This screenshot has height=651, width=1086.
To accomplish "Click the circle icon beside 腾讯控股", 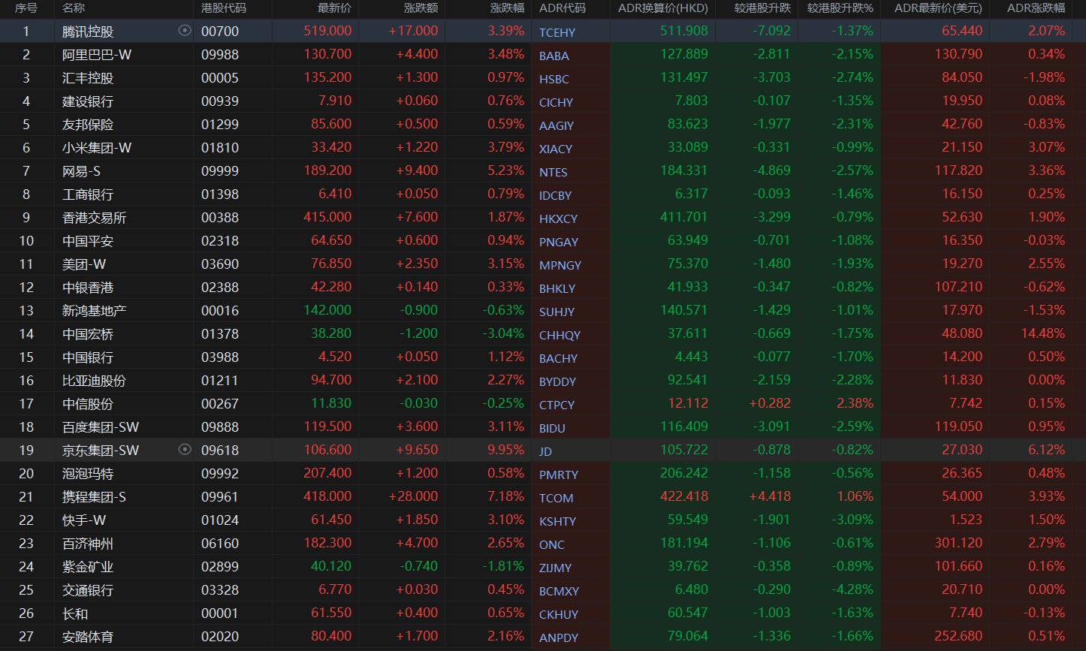I will click(x=184, y=31).
